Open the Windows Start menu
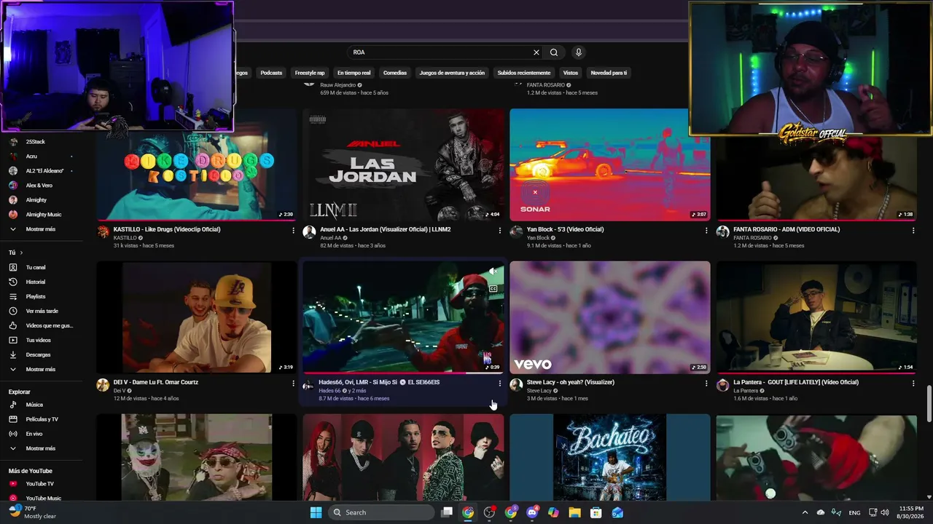 pos(316,512)
